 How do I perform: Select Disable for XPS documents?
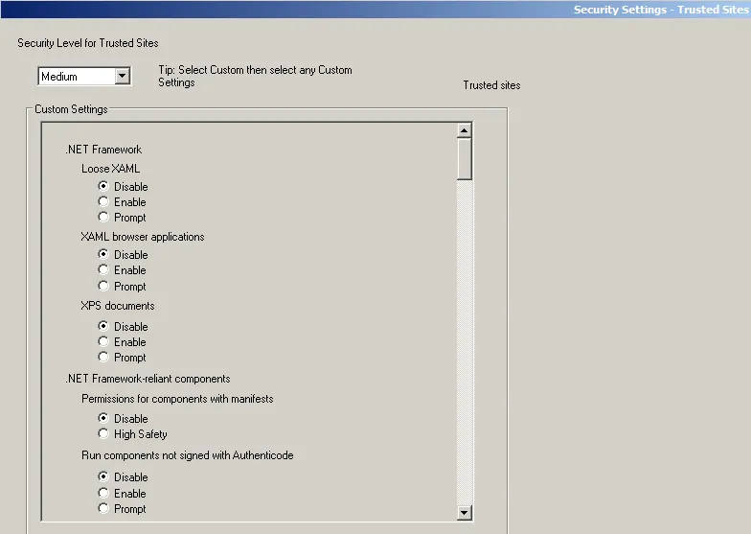click(103, 326)
